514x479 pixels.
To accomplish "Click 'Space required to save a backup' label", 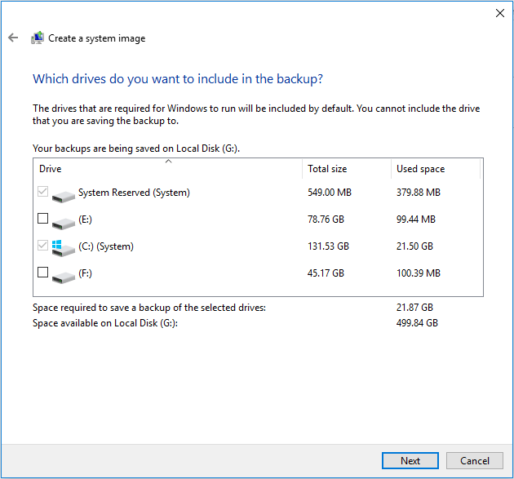I will tap(149, 308).
